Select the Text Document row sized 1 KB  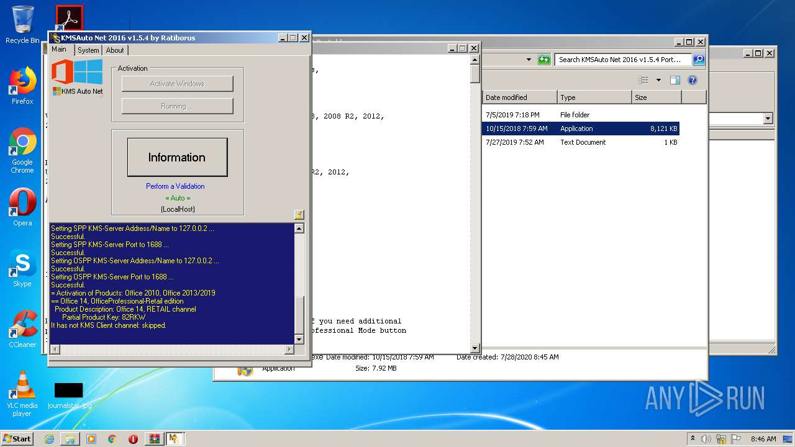[581, 142]
